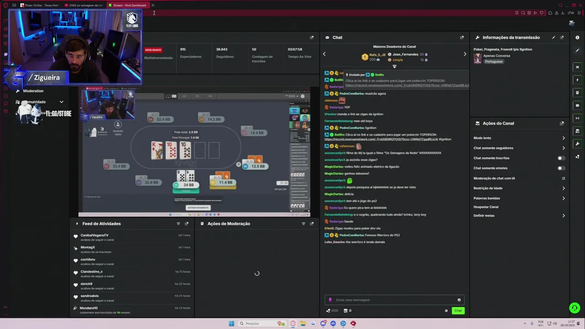Viewport: 585px width, 329px height.
Task: Expand Chat somente seguidores options
Action: tap(563, 148)
